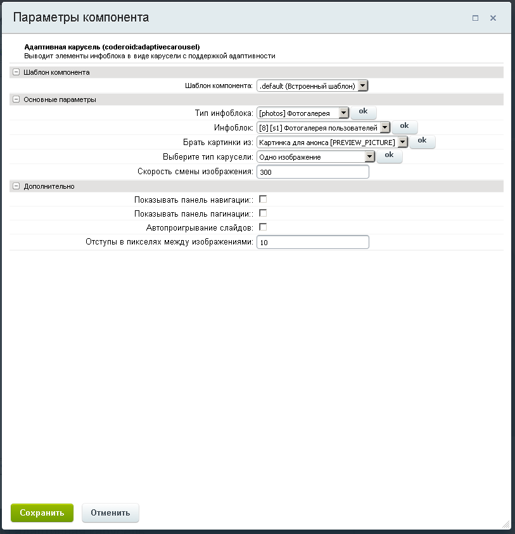Screen dimensions: 515x534
Task: Maximize the component parameters dialog
Action: coord(475,18)
